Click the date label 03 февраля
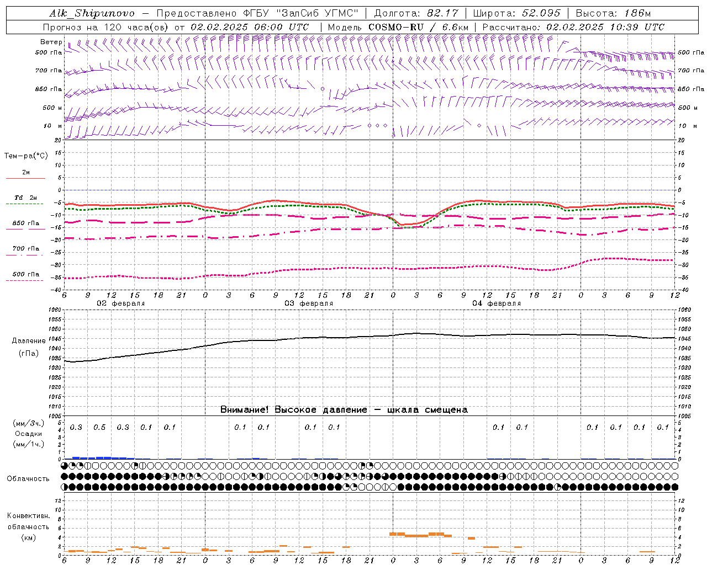Viewport: 707px width, 565px height. pos(309,303)
